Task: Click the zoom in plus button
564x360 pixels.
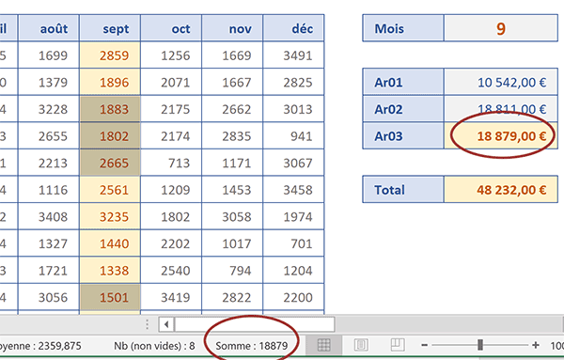Action: click(x=536, y=345)
